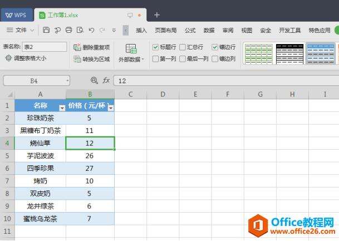
Task: Select cell containing 芋泥波波
Action: coord(40,156)
